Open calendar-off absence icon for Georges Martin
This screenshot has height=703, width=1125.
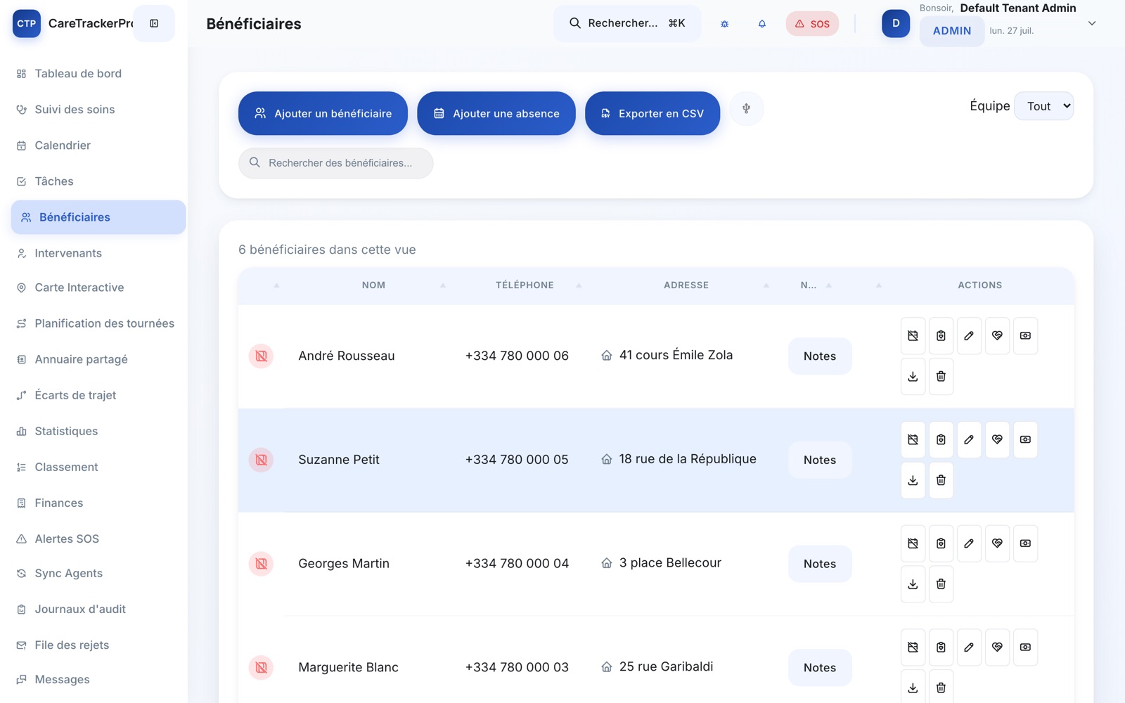(x=913, y=543)
